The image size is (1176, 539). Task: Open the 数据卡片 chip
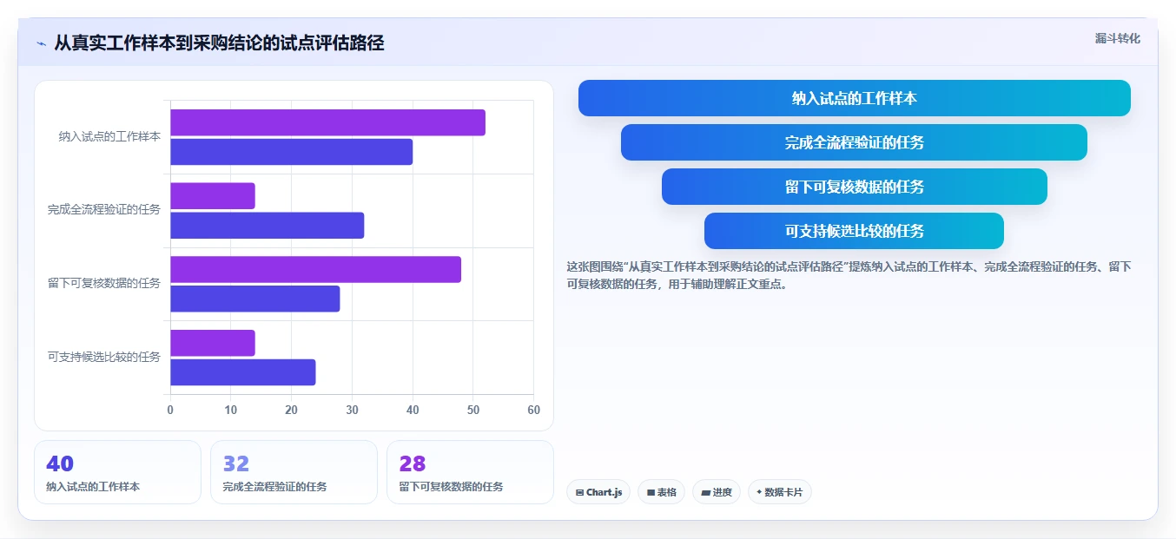pyautogui.click(x=780, y=492)
